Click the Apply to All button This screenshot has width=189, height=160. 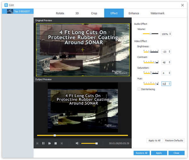[154, 140]
